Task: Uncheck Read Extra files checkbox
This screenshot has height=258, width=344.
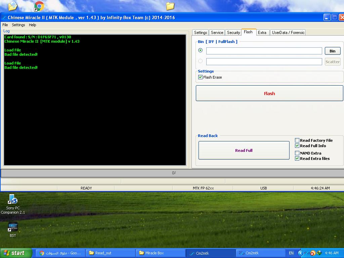Action: click(297, 159)
